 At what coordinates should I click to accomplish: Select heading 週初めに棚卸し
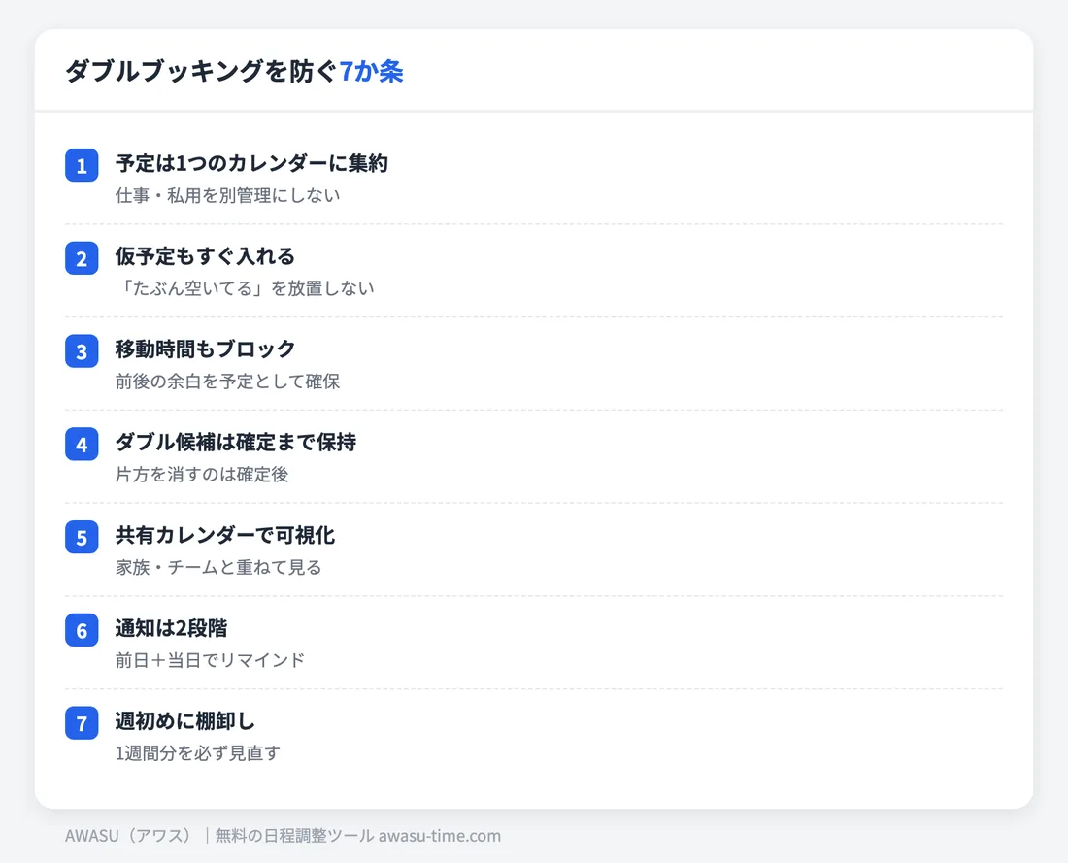tap(185, 720)
